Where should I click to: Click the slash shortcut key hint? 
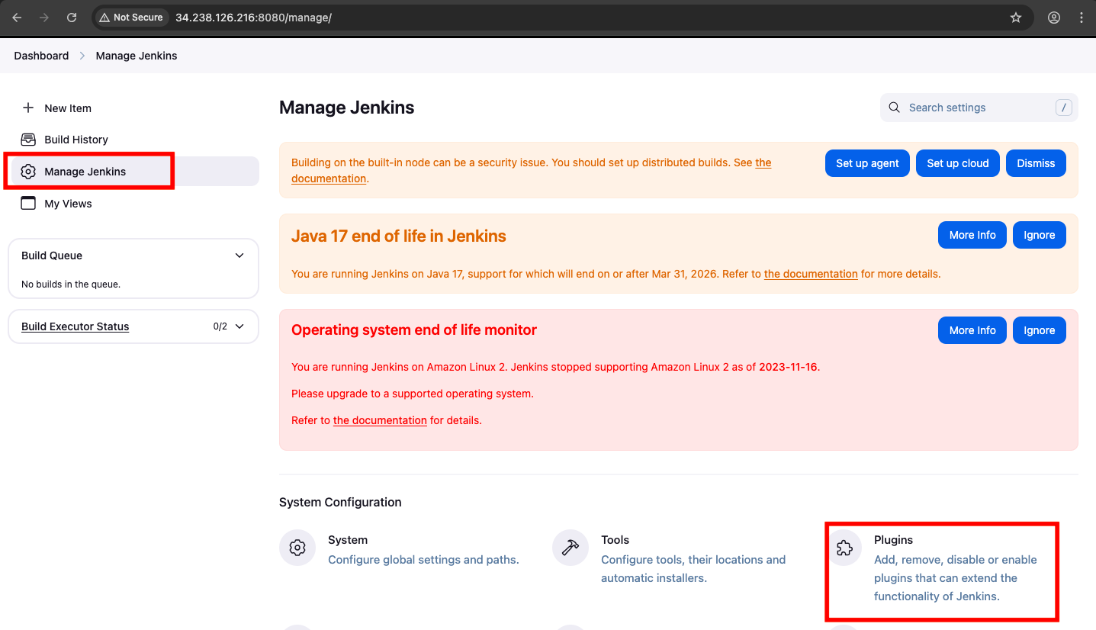point(1064,108)
